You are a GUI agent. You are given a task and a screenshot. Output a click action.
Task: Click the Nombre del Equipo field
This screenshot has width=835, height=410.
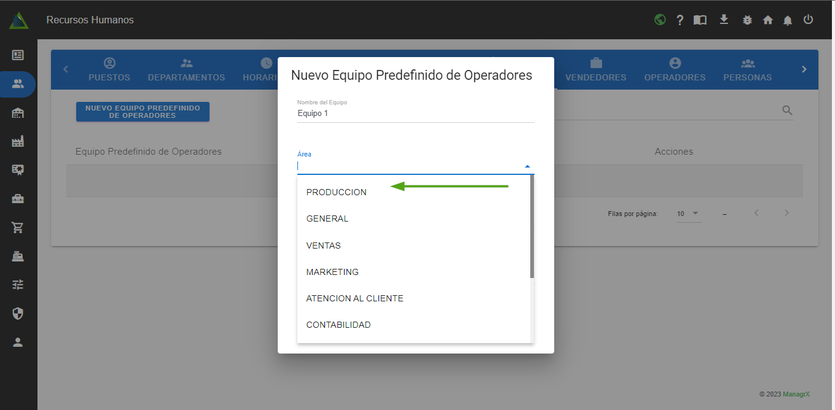(415, 114)
